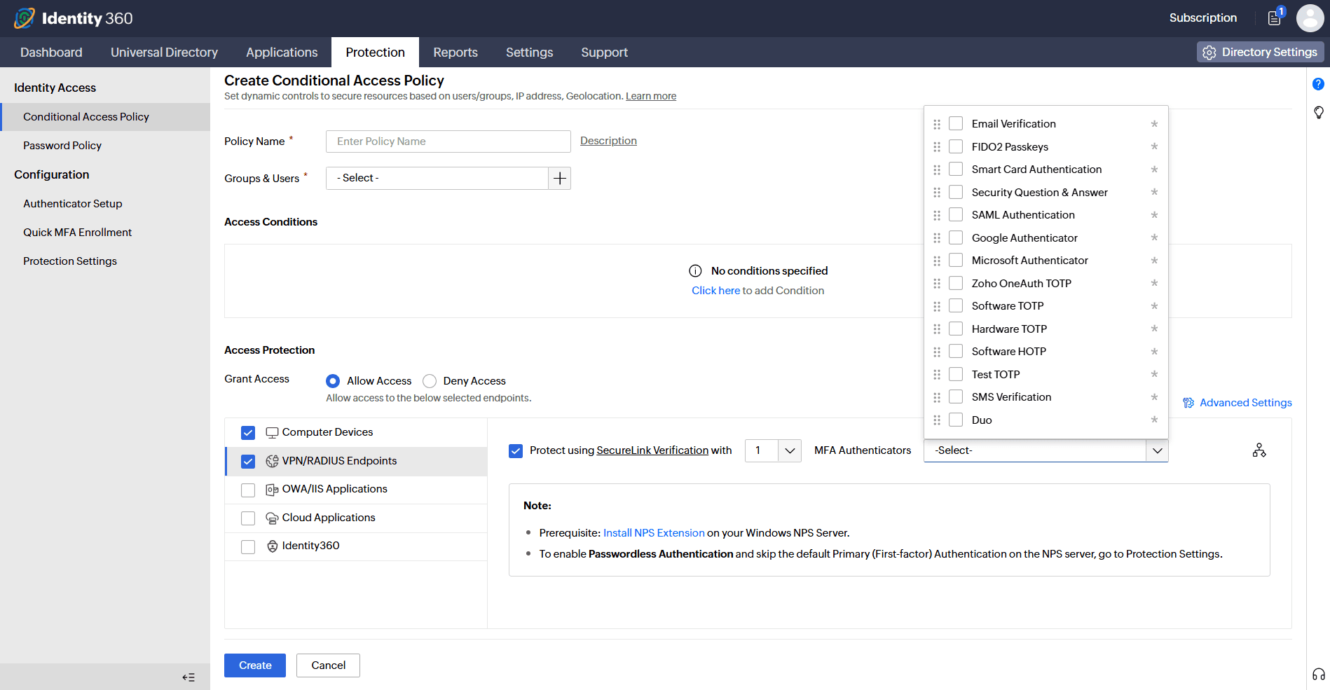Open the Support tab
The width and height of the screenshot is (1330, 690).
pyautogui.click(x=605, y=53)
